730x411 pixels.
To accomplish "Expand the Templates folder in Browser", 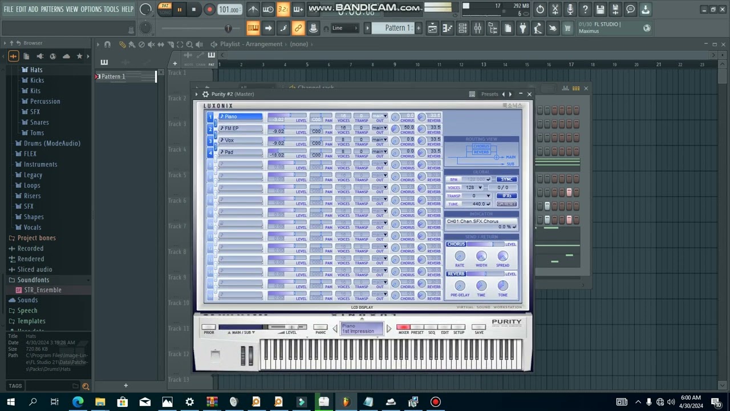I will point(31,321).
